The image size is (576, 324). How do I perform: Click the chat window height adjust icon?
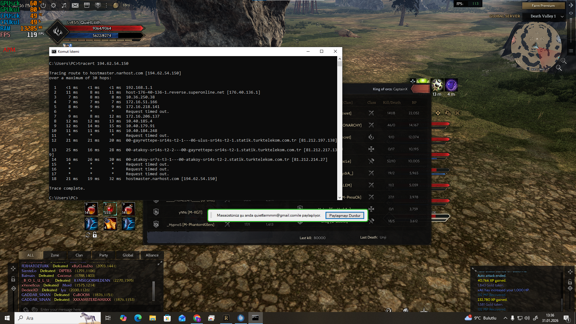tap(13, 289)
